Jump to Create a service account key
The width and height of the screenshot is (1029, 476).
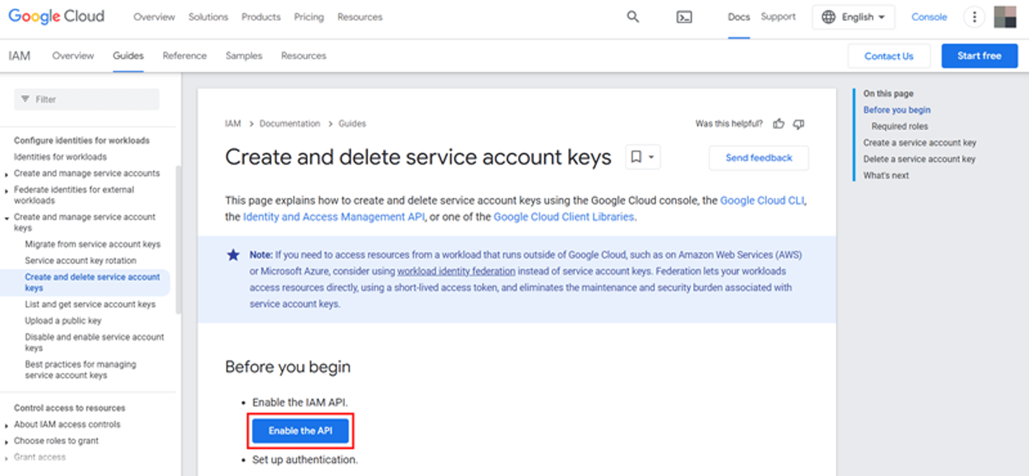[920, 143]
